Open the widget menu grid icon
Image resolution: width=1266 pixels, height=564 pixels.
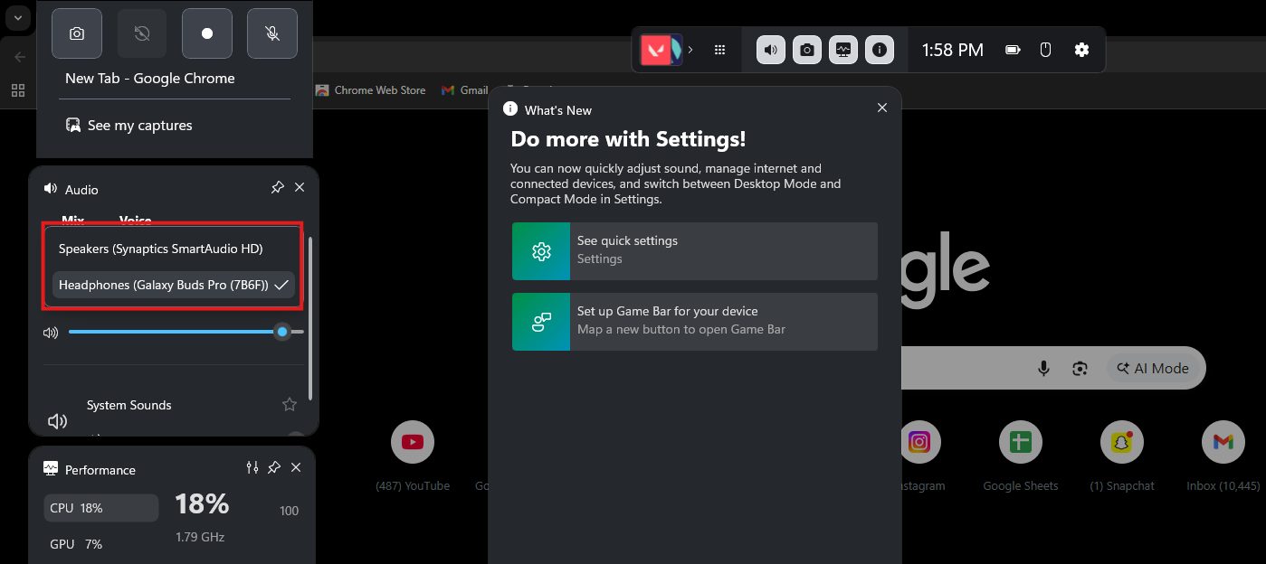(720, 51)
